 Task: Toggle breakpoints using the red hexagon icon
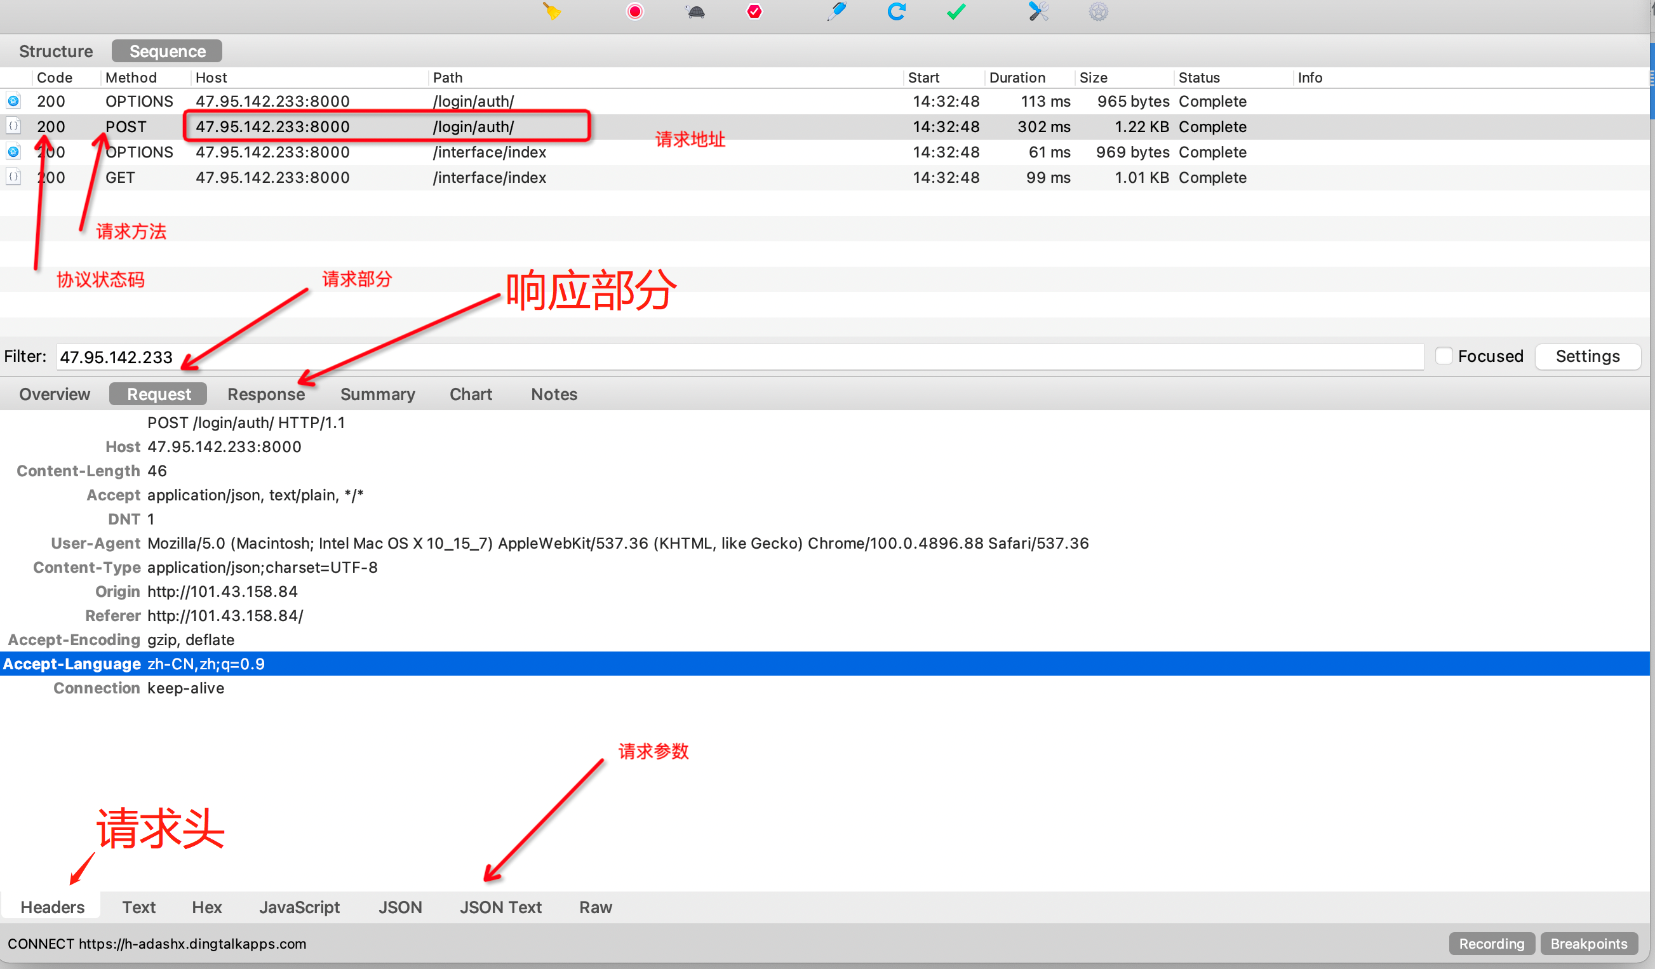[754, 12]
